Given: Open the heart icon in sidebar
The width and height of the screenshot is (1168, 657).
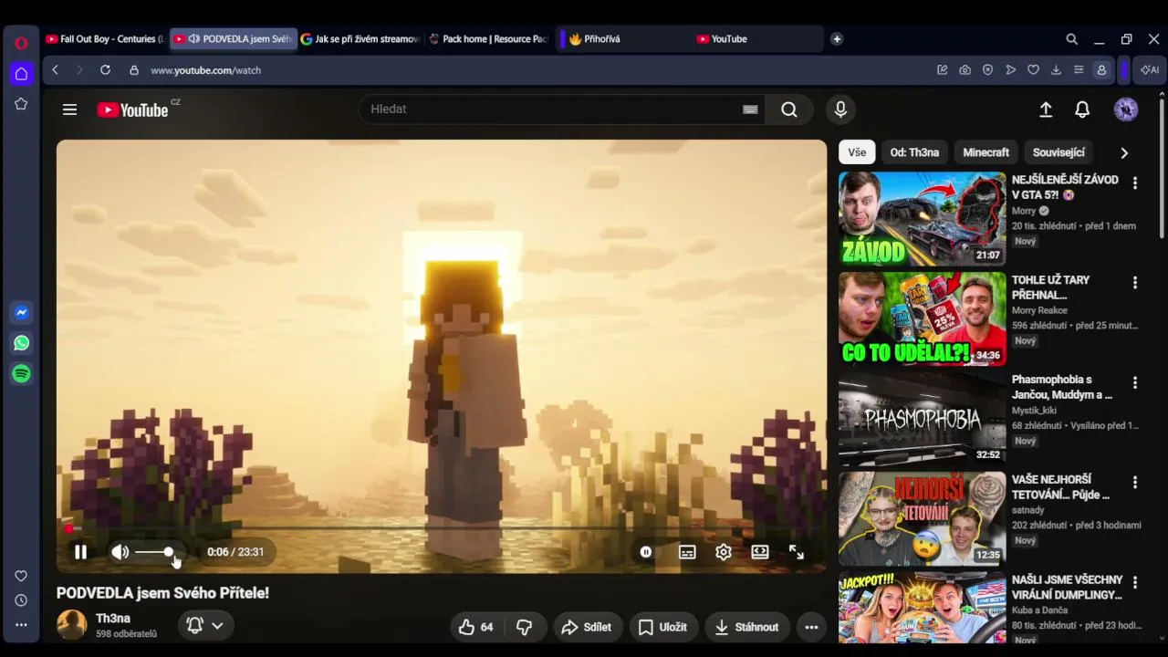Looking at the screenshot, I should (x=21, y=576).
